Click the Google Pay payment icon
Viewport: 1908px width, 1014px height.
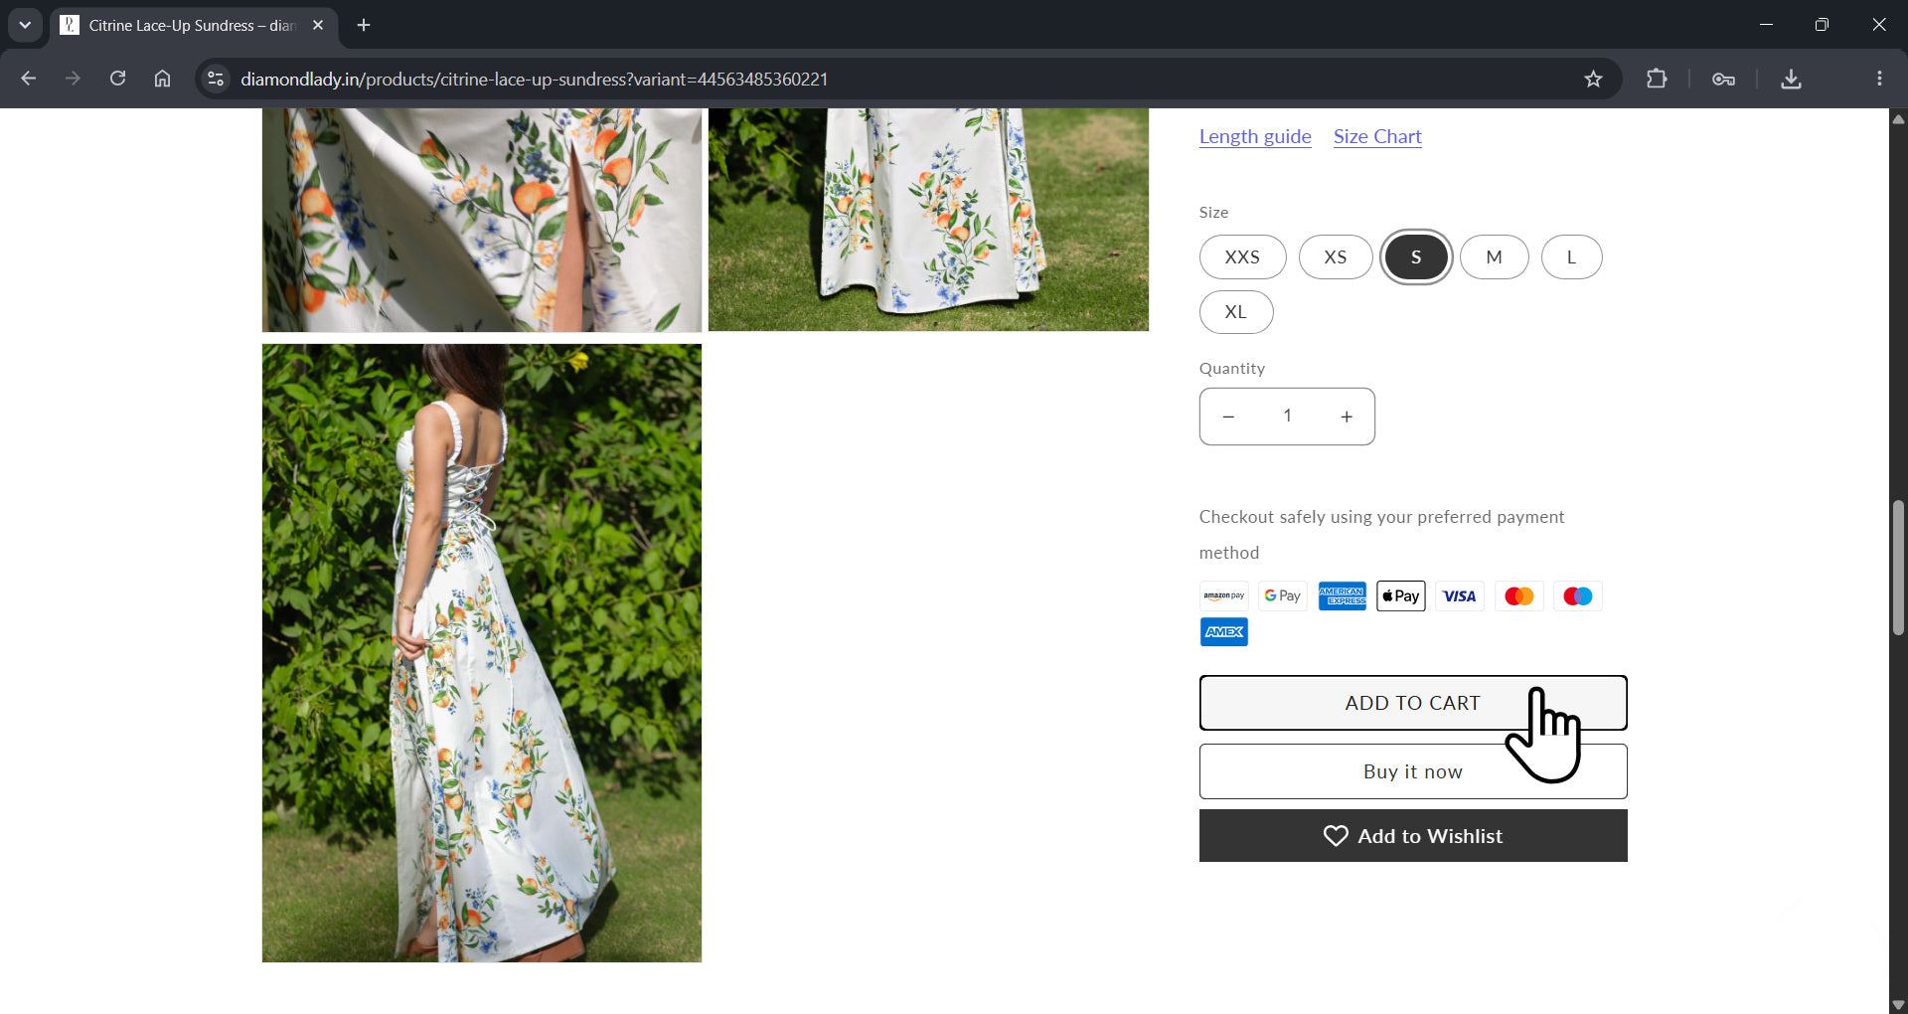click(1283, 595)
